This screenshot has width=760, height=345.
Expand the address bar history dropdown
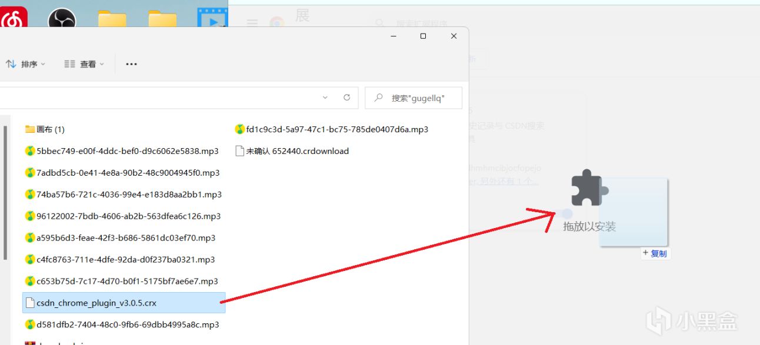click(x=325, y=98)
